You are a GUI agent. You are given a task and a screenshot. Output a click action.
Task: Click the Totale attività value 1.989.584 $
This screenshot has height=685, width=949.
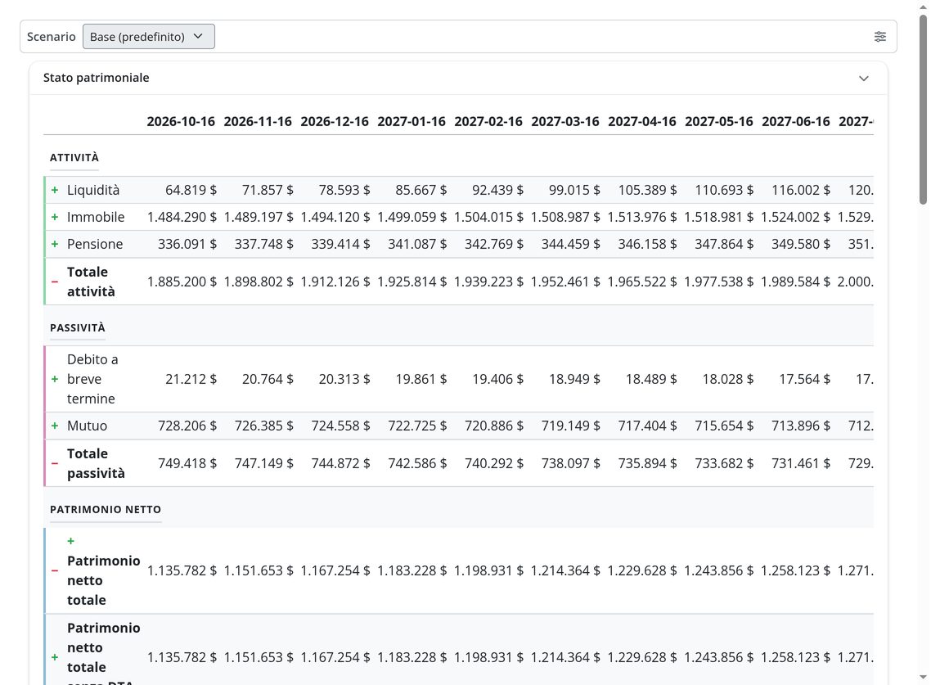795,282
